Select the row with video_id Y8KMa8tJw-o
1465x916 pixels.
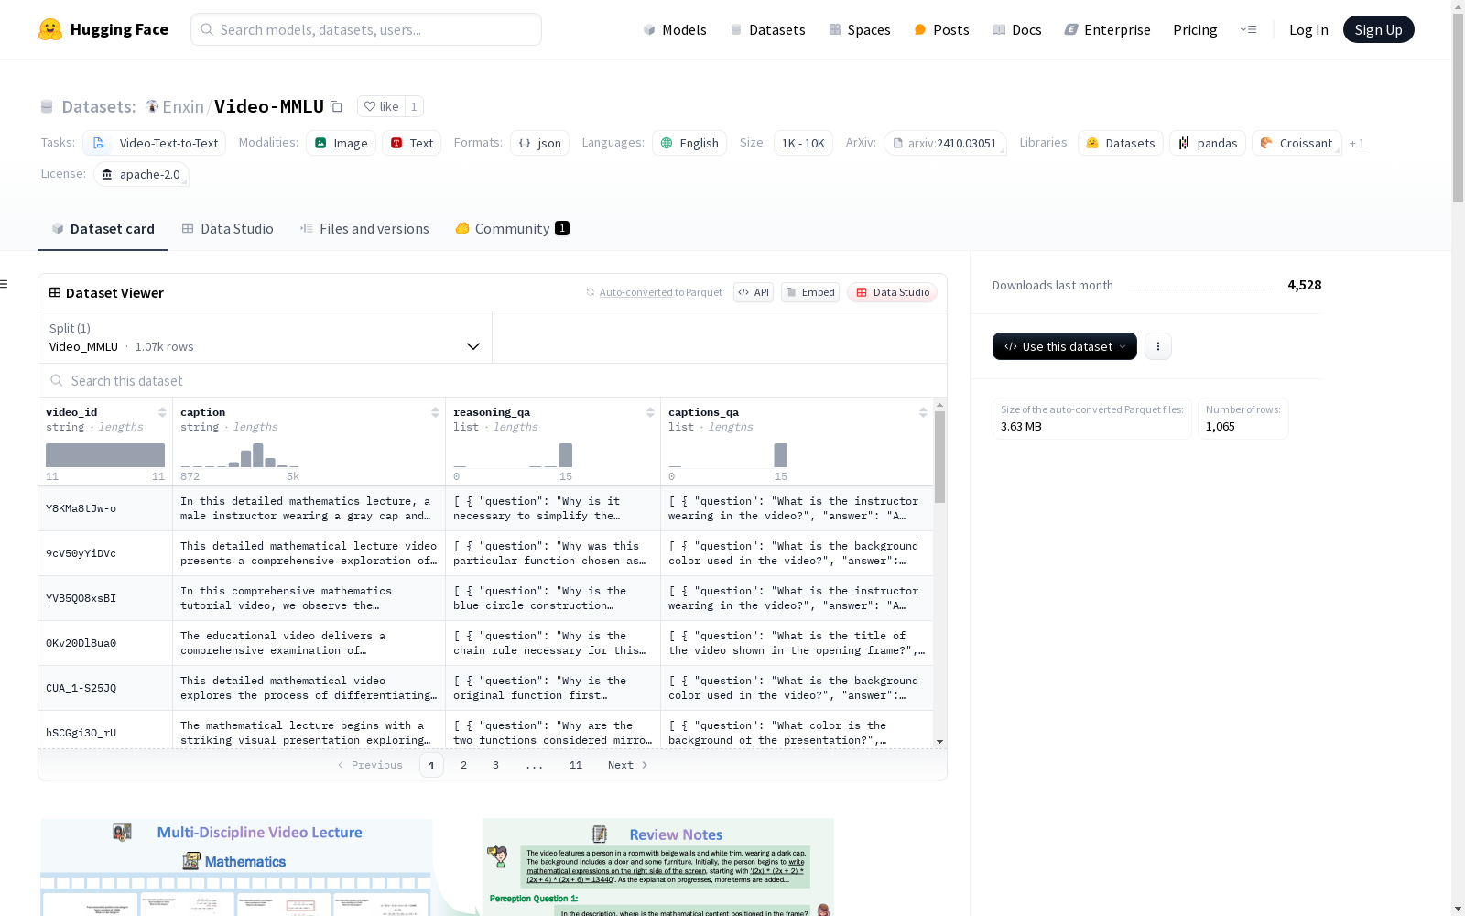[485, 508]
